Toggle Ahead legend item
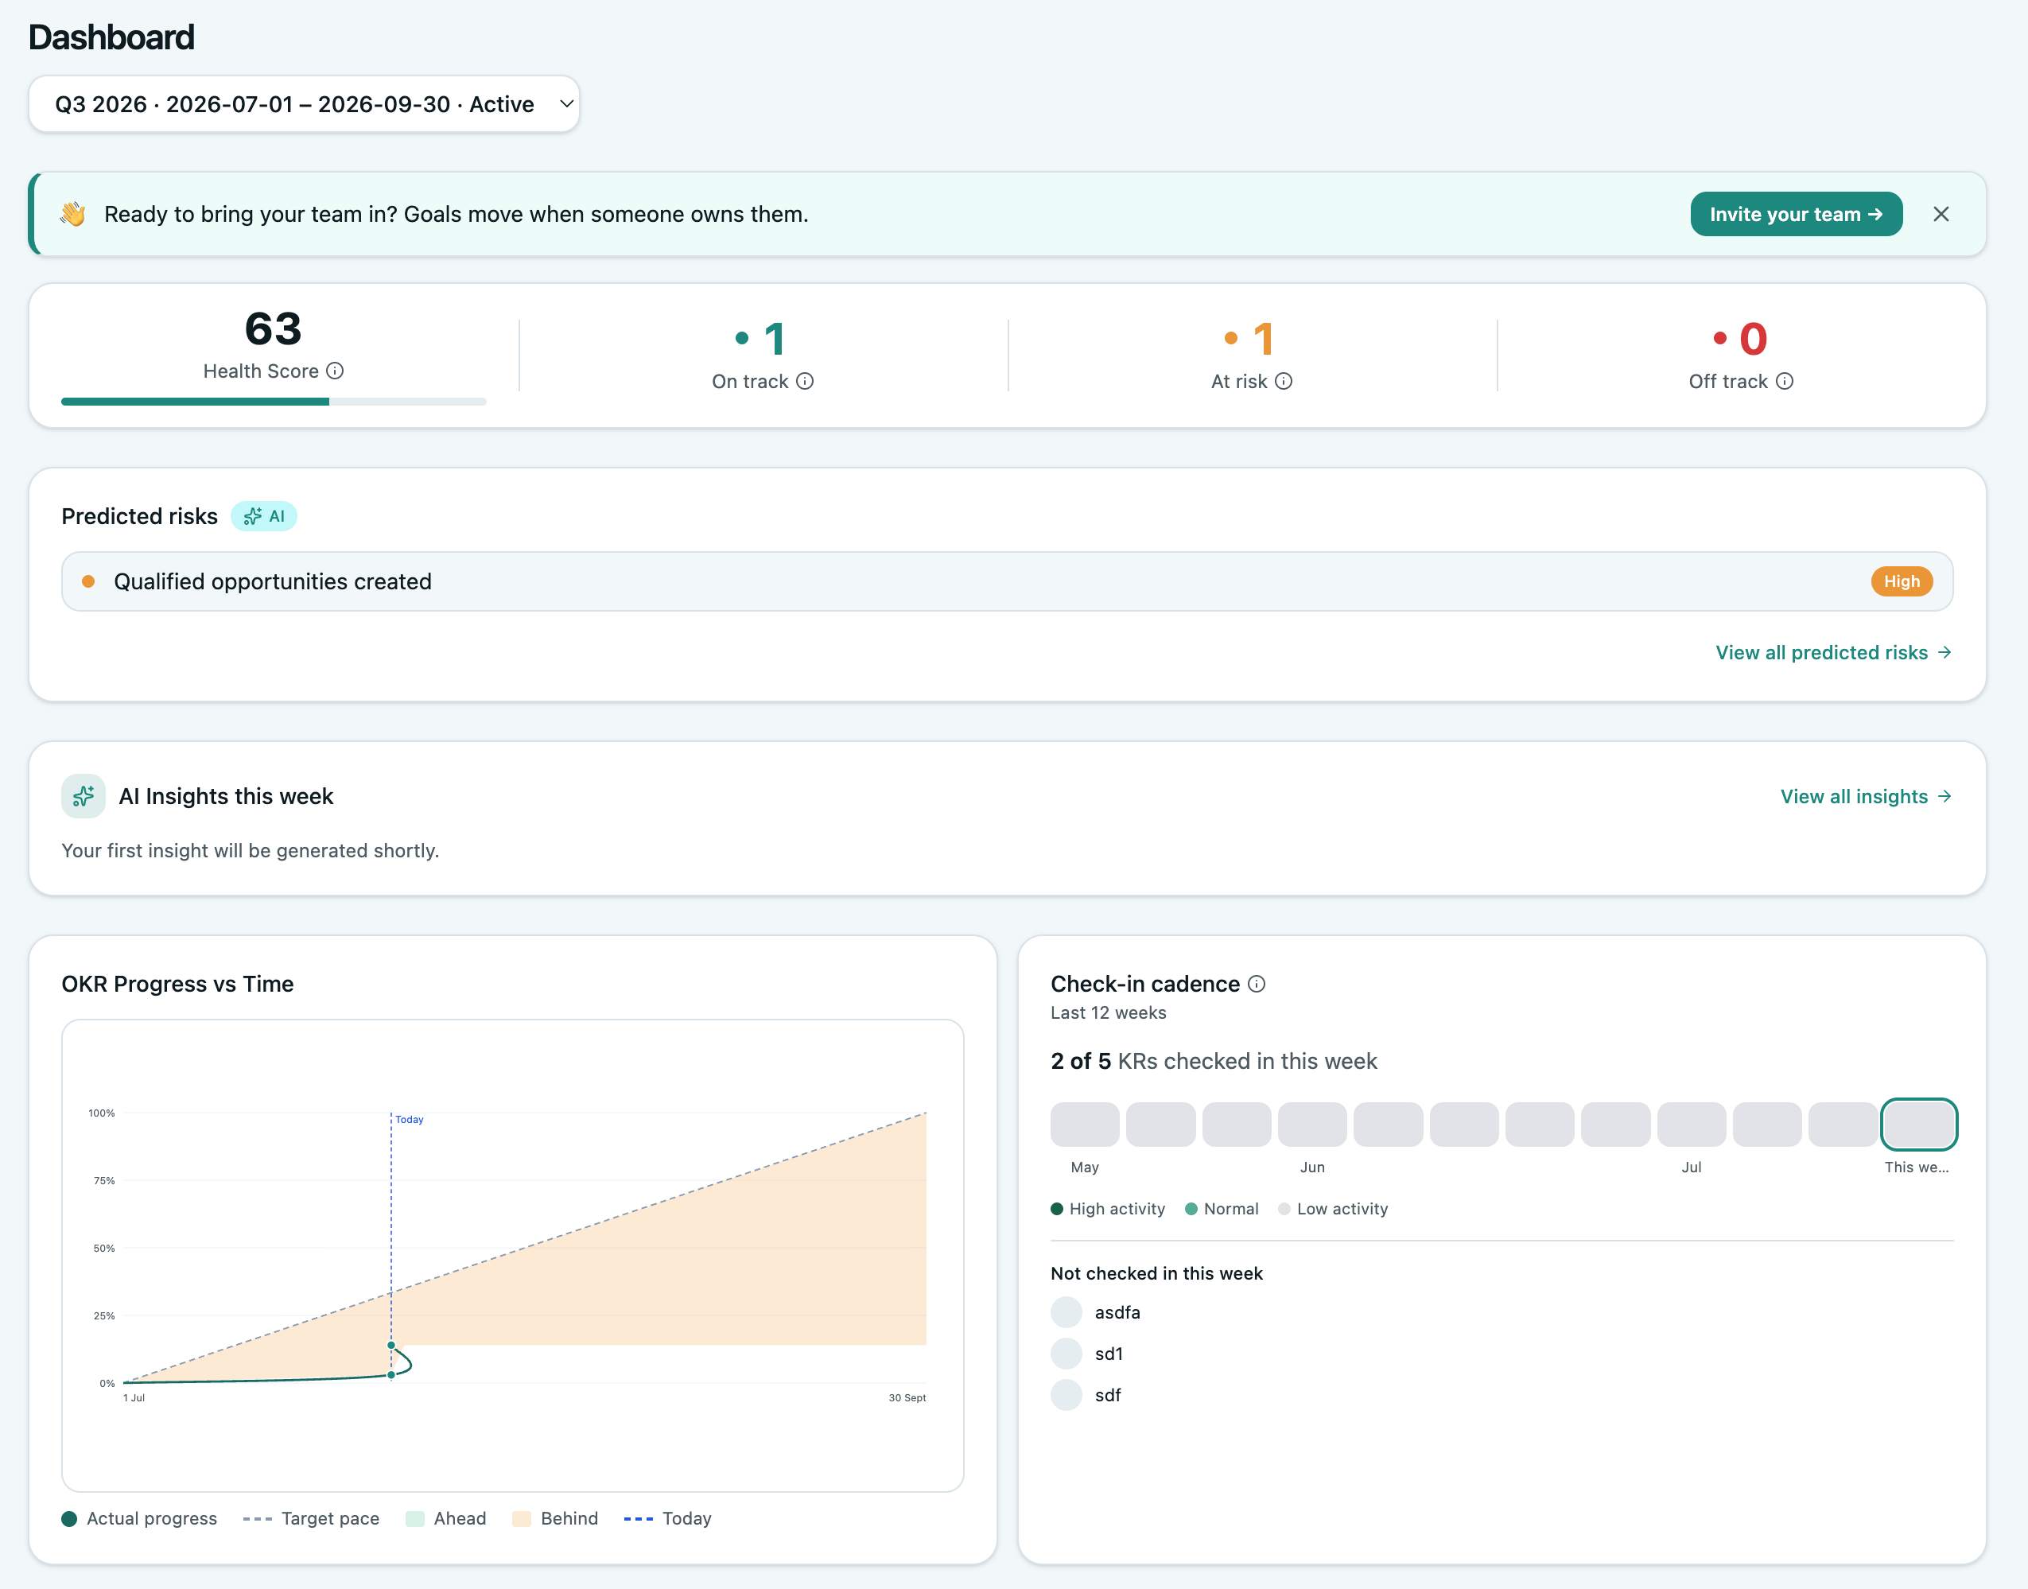The image size is (2028, 1589). (445, 1518)
